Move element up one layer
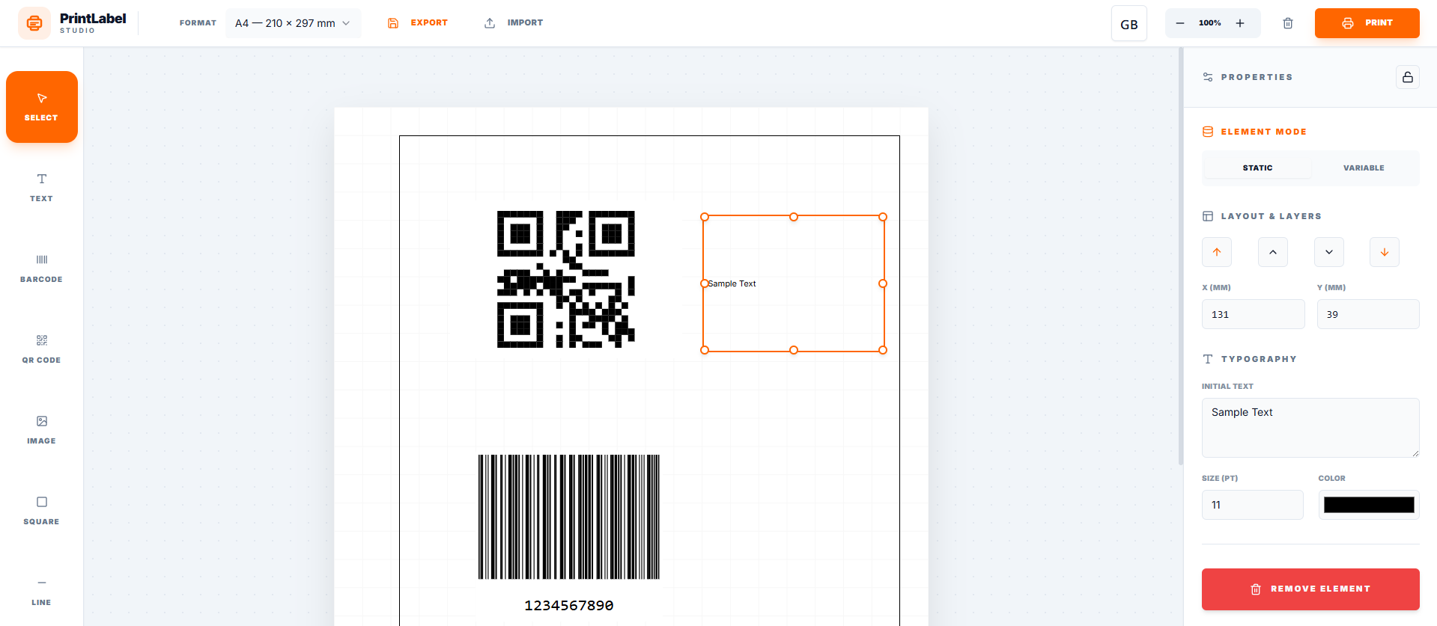The height and width of the screenshot is (626, 1437). tap(1273, 252)
